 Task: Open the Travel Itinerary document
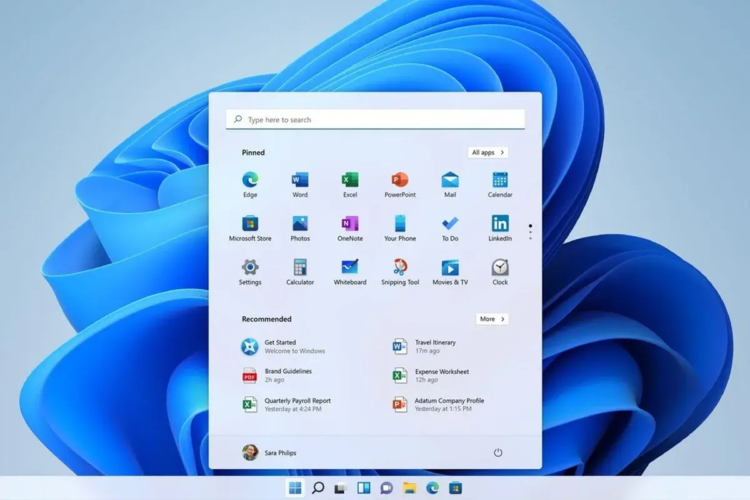coord(424,346)
